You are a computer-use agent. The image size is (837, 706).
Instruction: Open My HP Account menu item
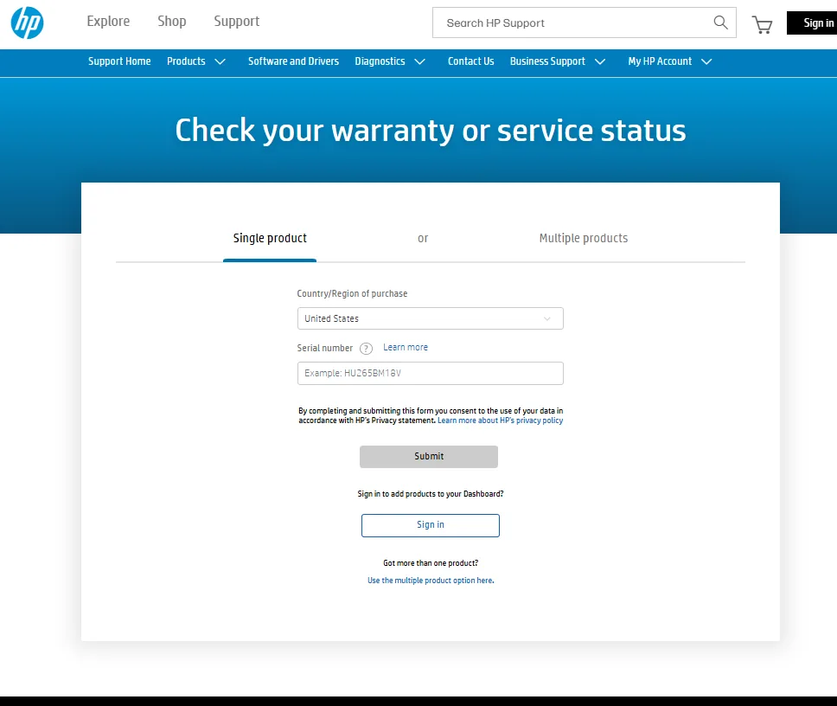(660, 61)
